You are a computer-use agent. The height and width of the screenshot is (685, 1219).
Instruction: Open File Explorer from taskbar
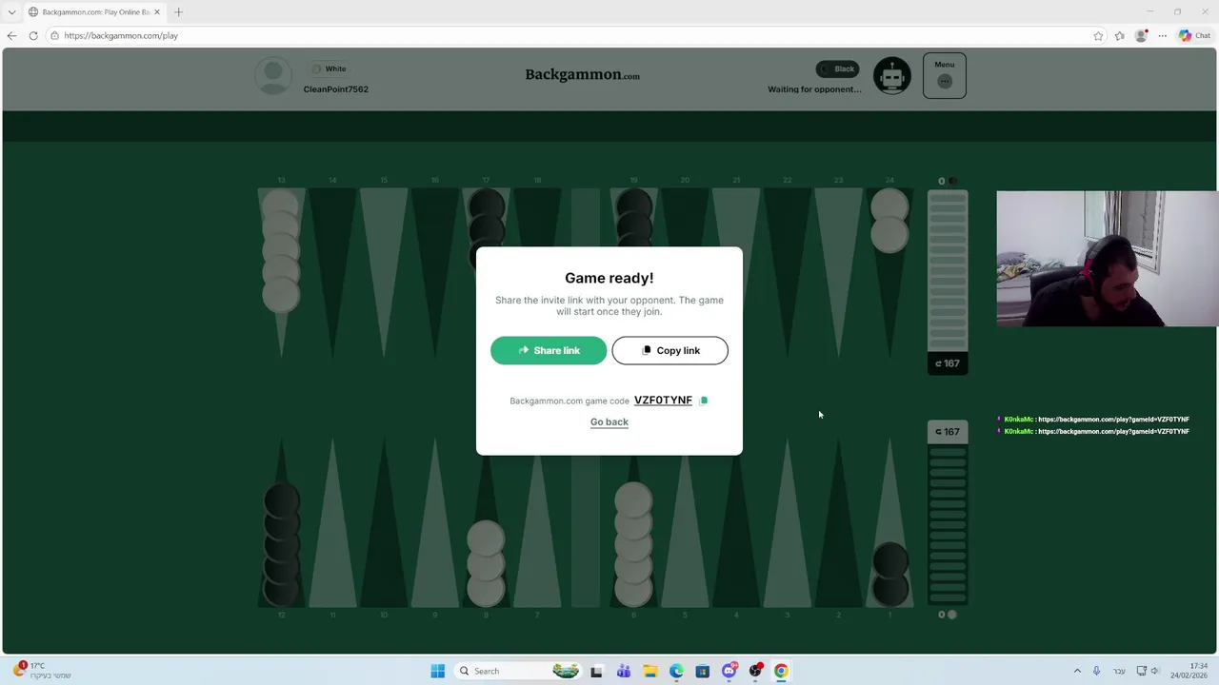(650, 671)
